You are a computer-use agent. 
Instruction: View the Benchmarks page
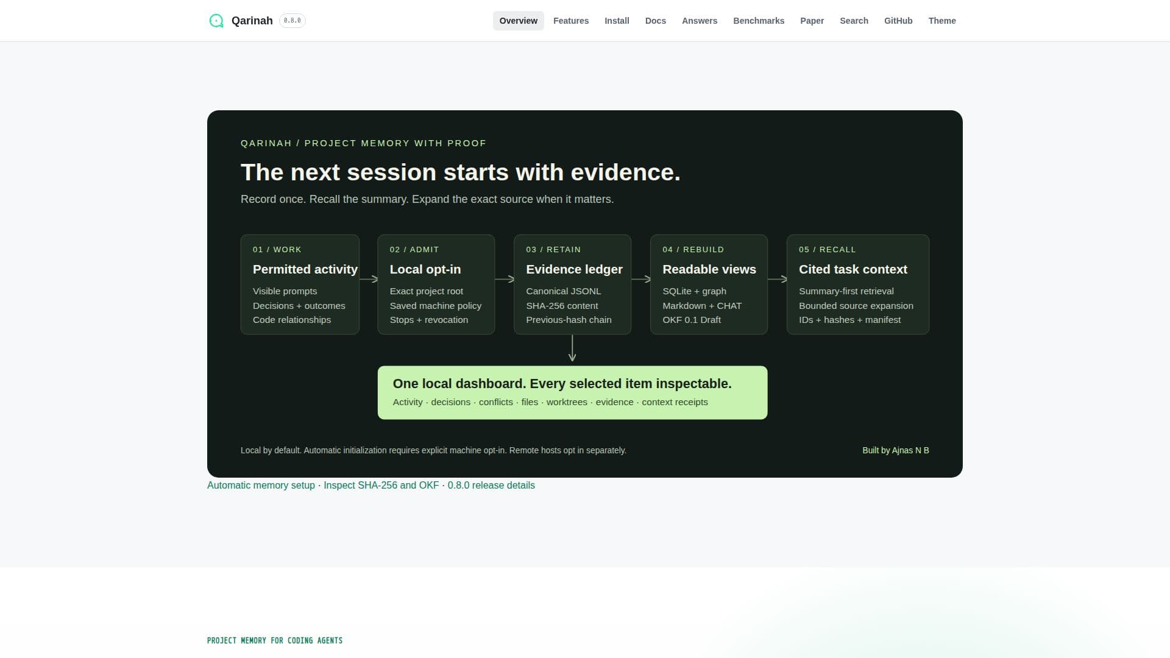point(759,21)
